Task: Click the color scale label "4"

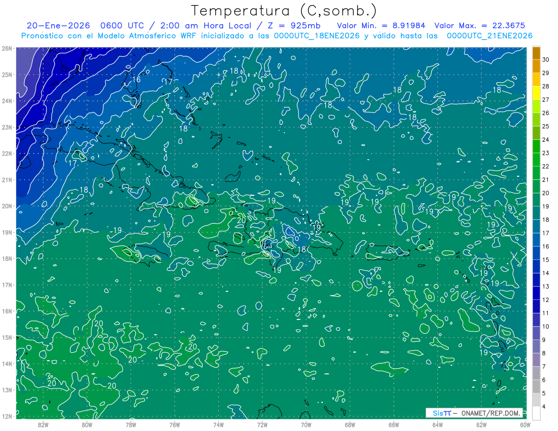Action: point(545,407)
